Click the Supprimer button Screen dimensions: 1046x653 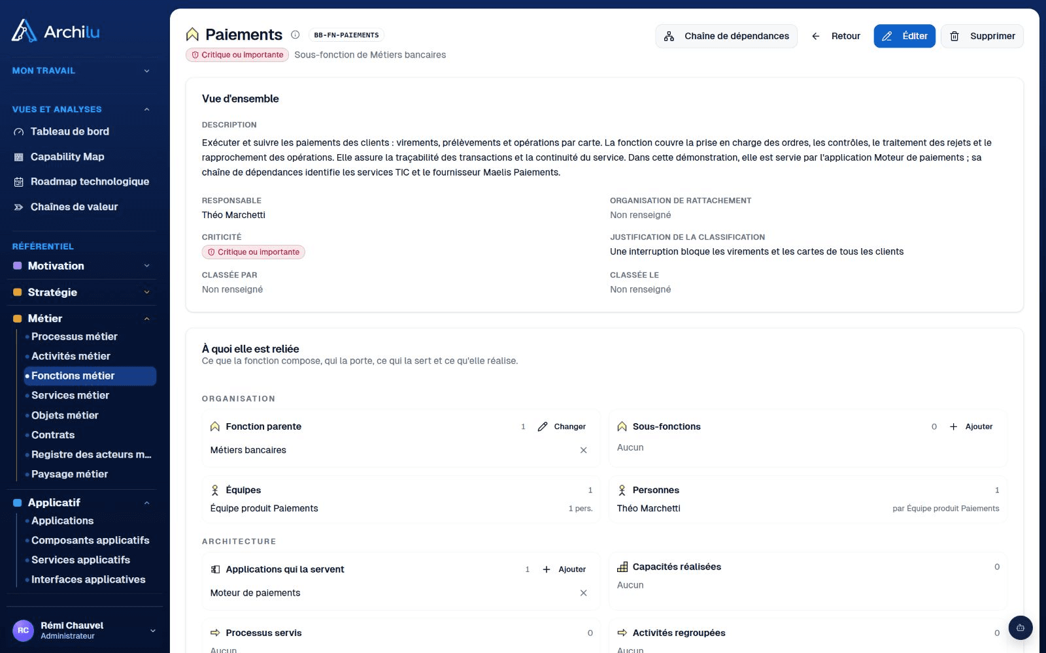point(982,36)
